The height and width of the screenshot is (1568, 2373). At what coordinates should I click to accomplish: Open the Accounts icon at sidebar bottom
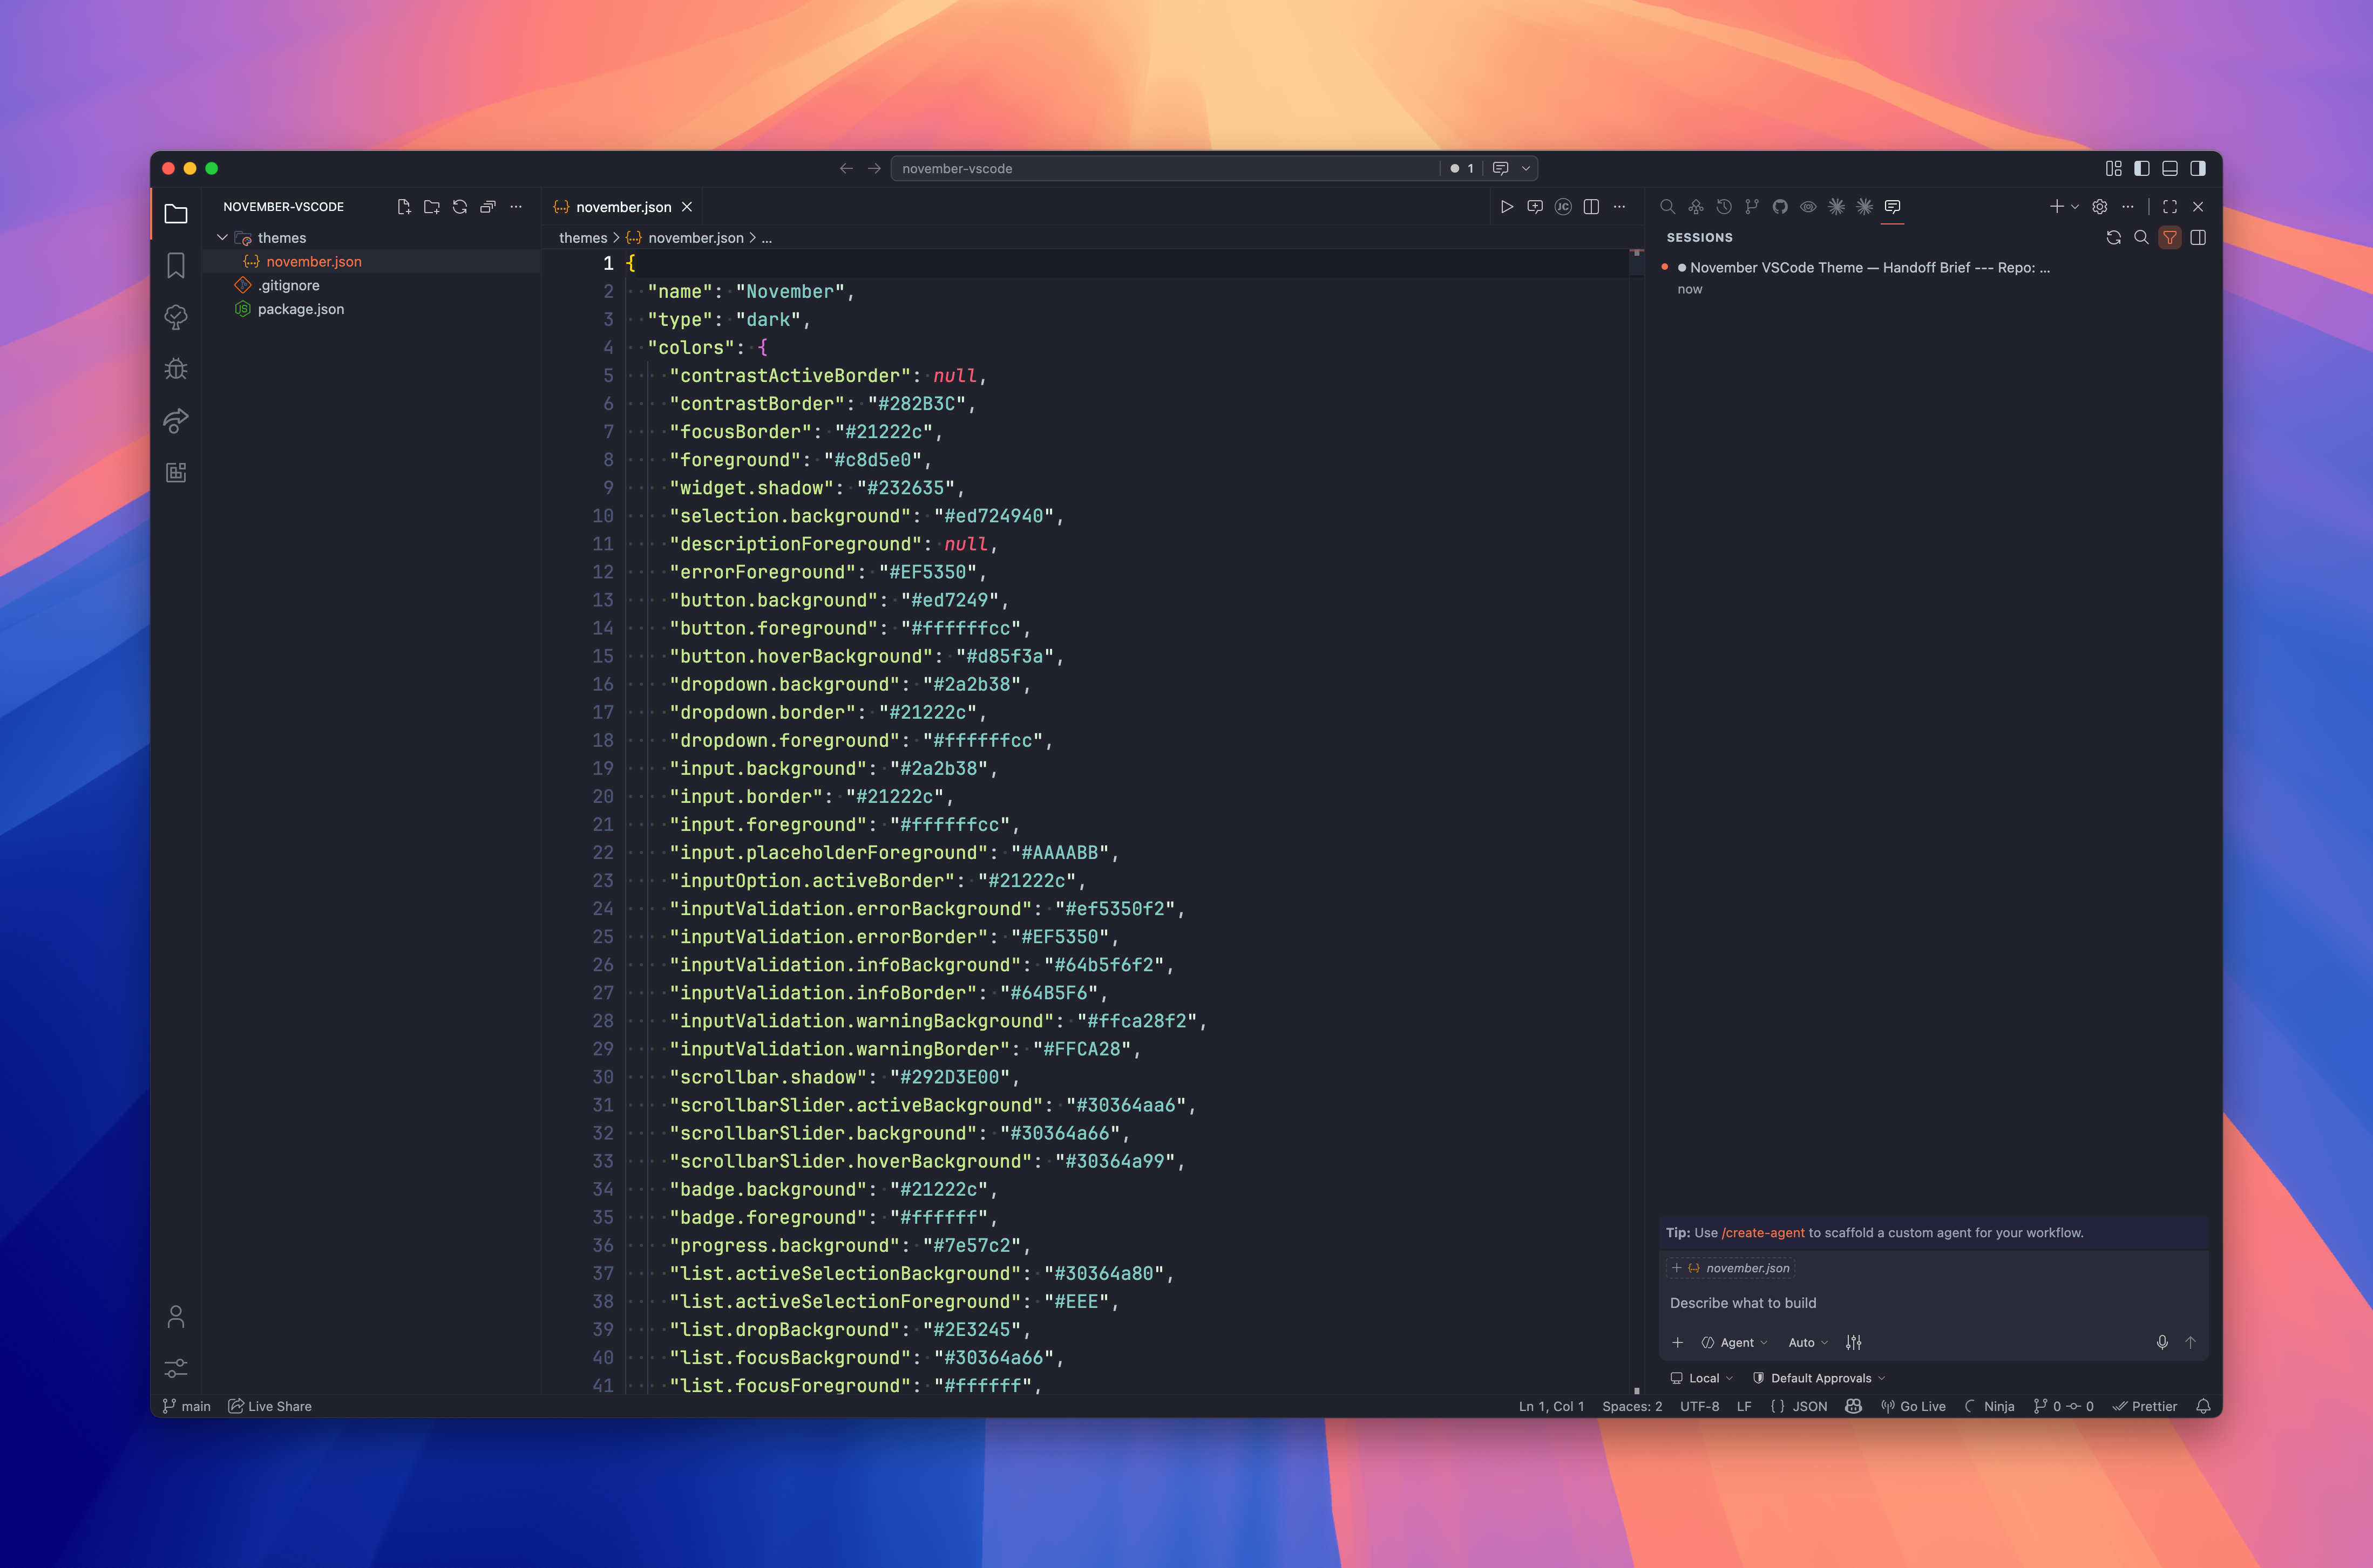coord(176,1317)
